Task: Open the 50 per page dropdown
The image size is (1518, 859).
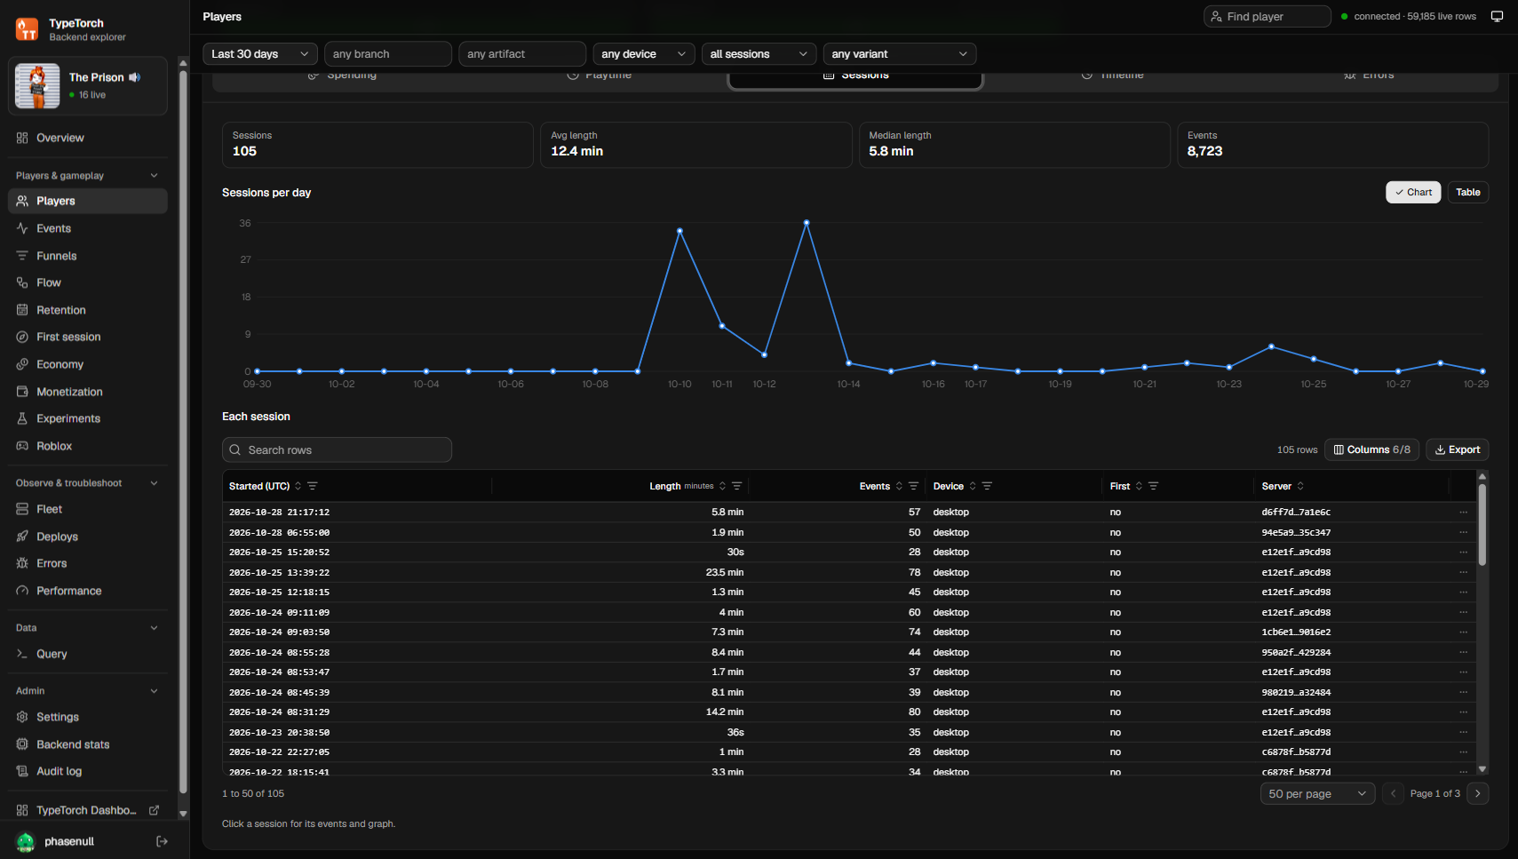Action: click(1317, 793)
